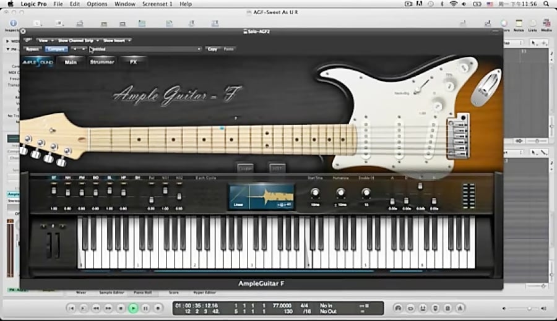Switch to the Main tab
Screen dimensions: 557x321
click(x=71, y=62)
